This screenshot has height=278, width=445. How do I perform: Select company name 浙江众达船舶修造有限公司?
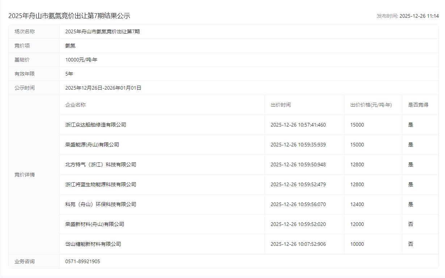96,125
